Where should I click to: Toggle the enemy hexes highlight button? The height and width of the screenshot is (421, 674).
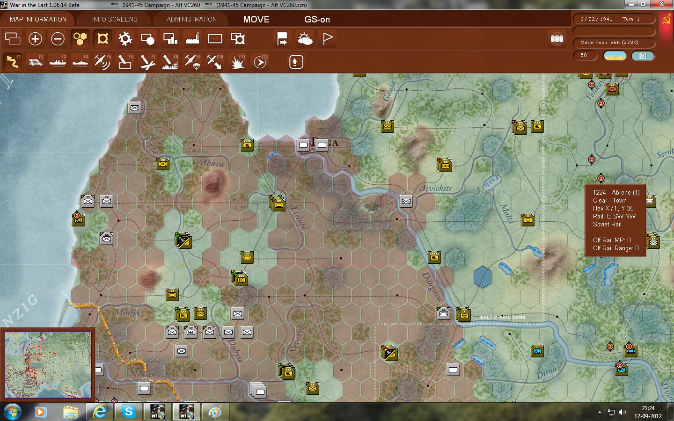(103, 39)
